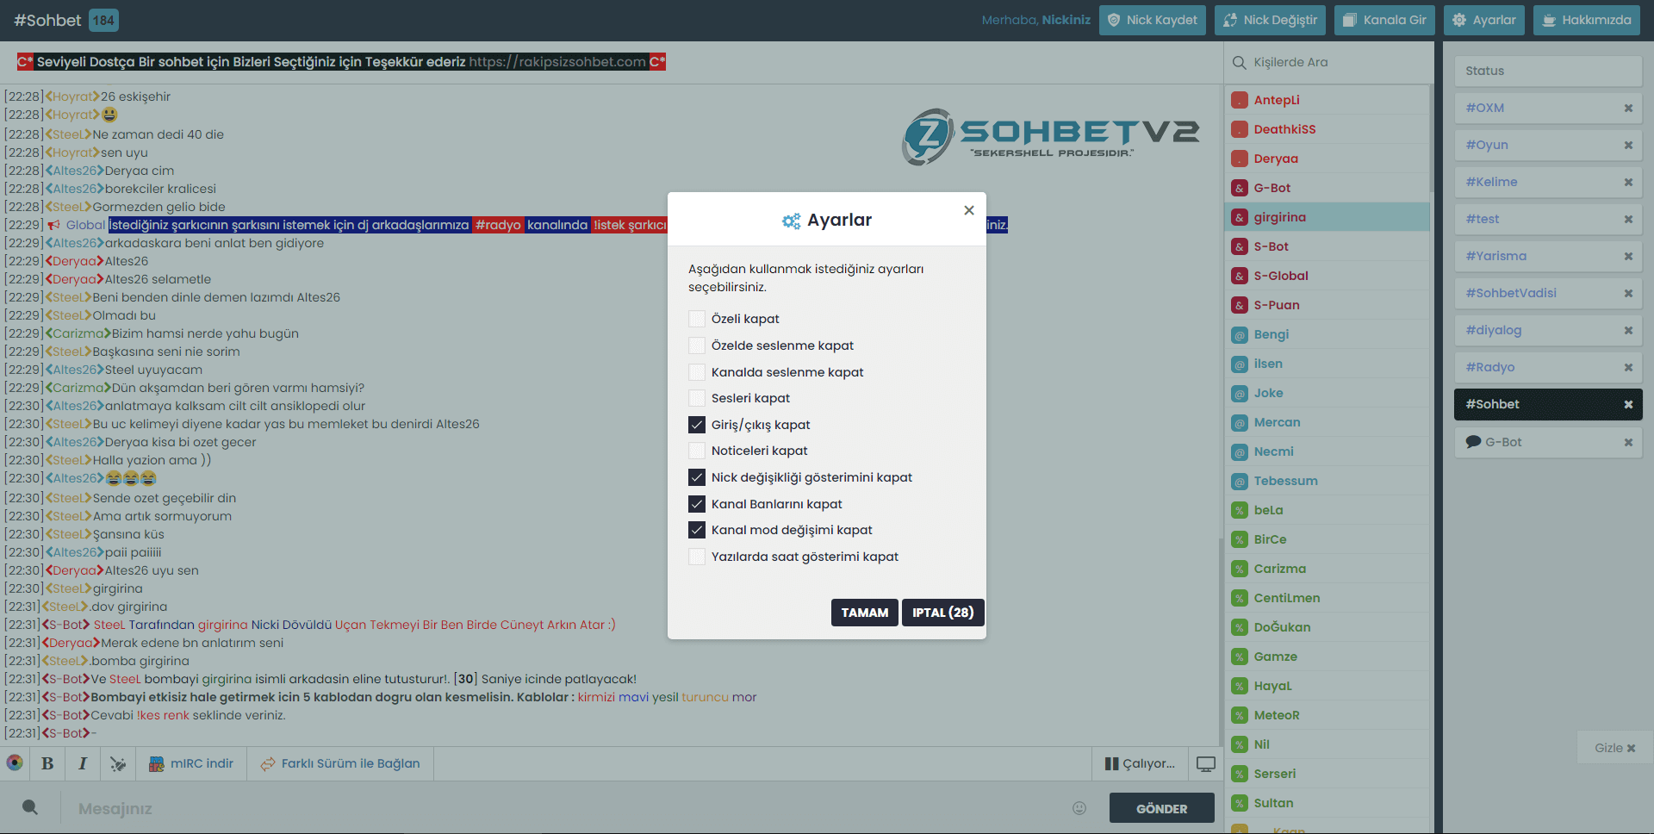Click the clear formatting icon
This screenshot has height=834, width=1654.
click(x=118, y=763)
